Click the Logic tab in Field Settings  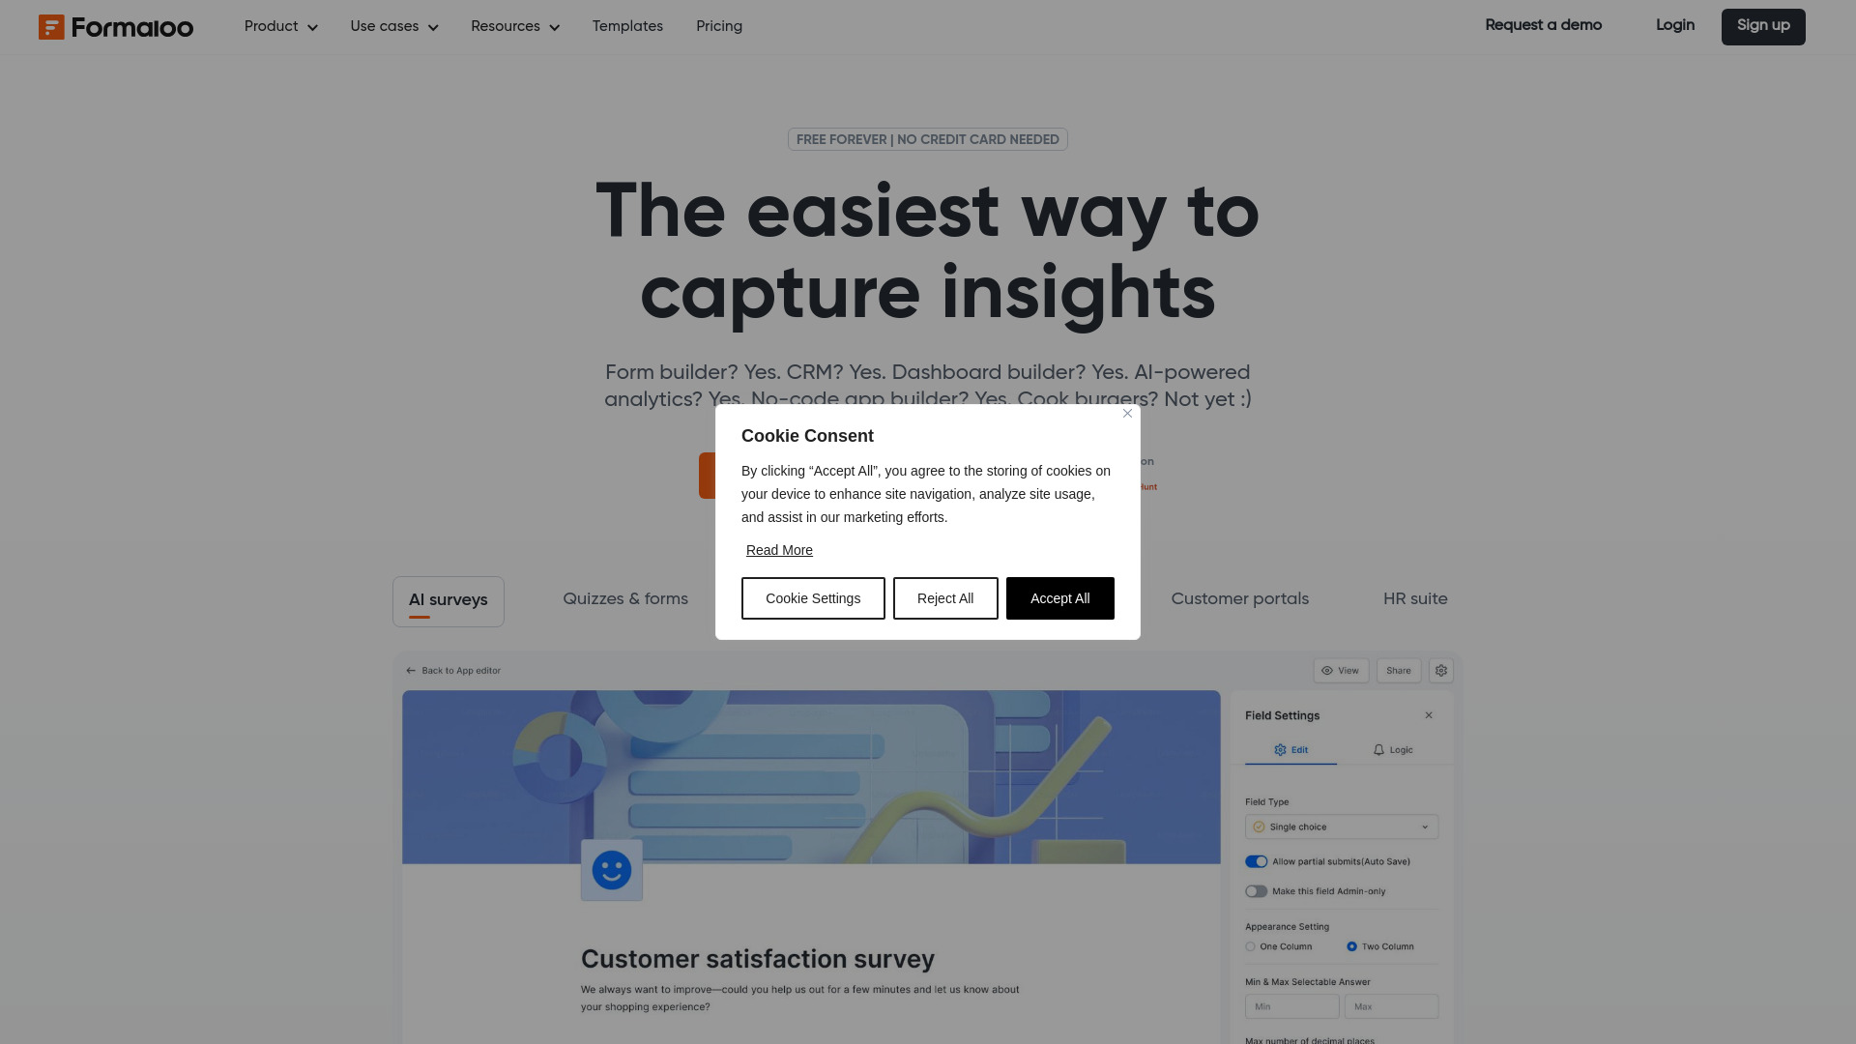[x=1392, y=749]
